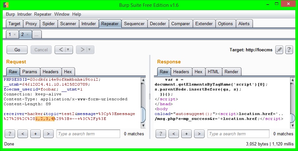Send the request with Go button
This screenshot has width=298, height=151.
click(17, 50)
